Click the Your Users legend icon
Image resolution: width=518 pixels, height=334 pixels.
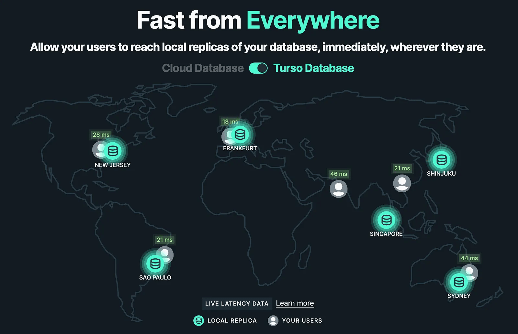coord(274,320)
